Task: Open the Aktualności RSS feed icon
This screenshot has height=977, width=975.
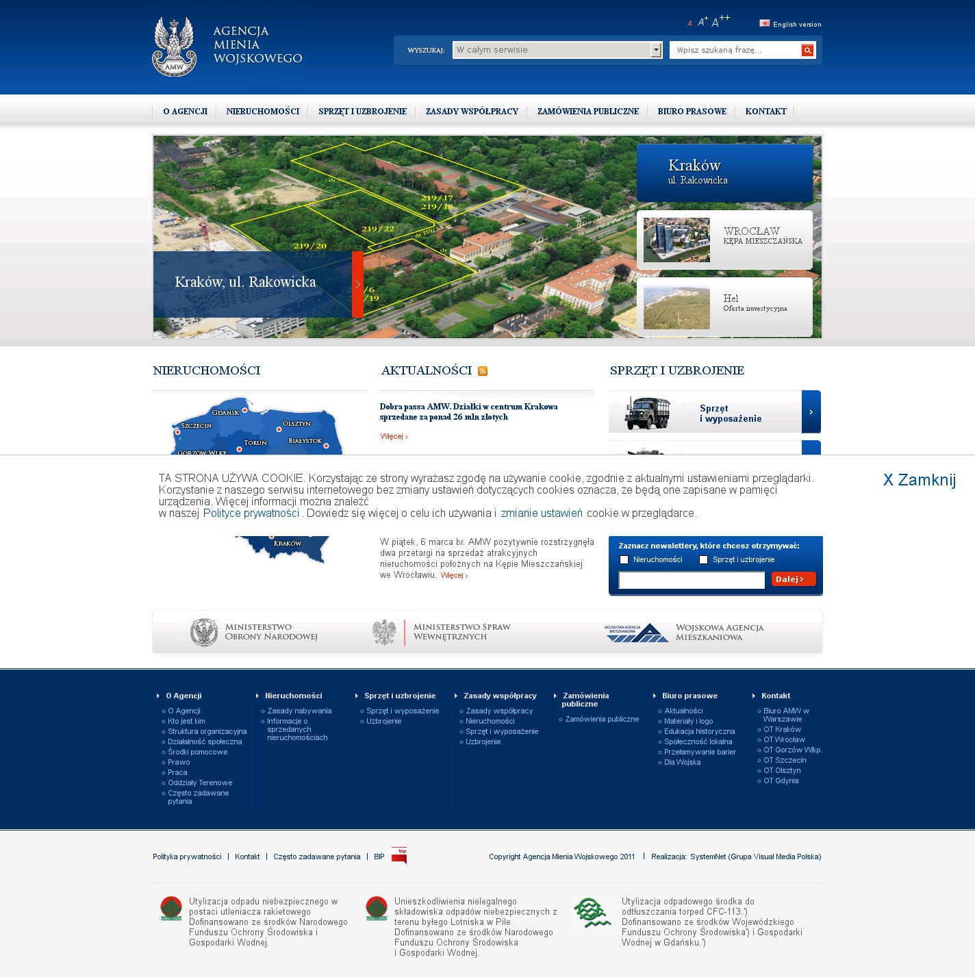Action: [x=483, y=371]
